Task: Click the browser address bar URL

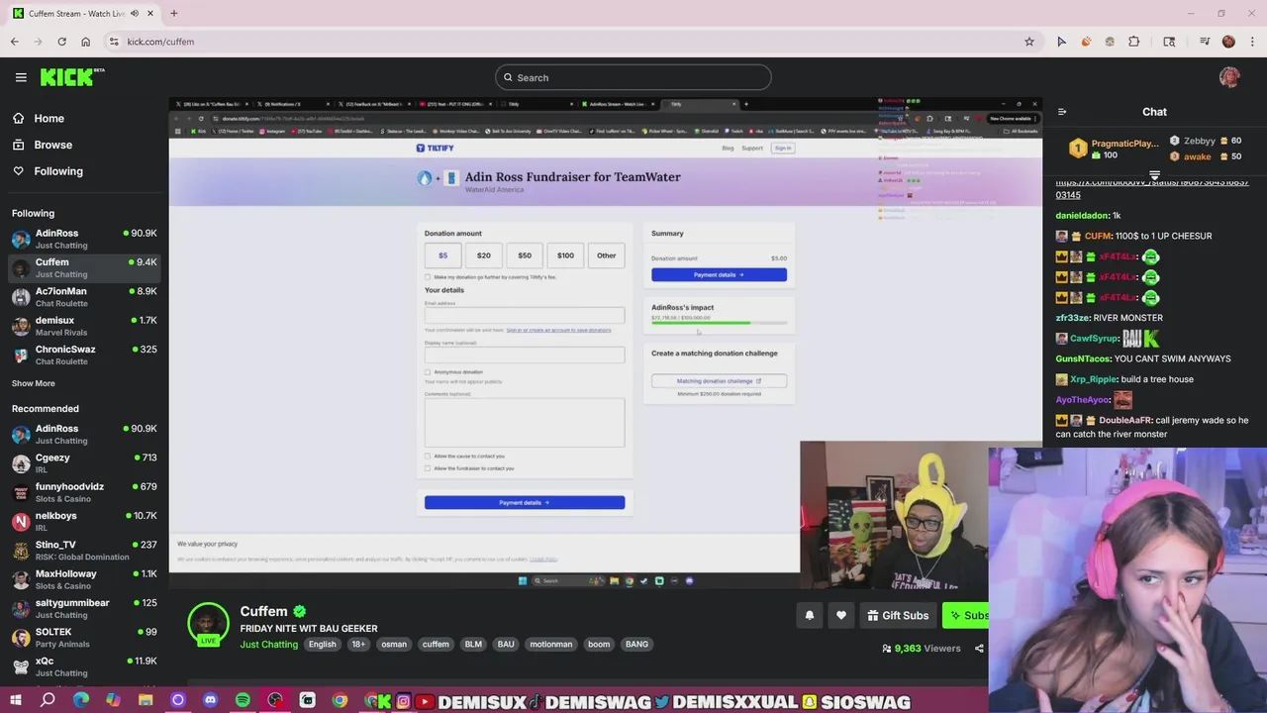Action: pos(160,42)
